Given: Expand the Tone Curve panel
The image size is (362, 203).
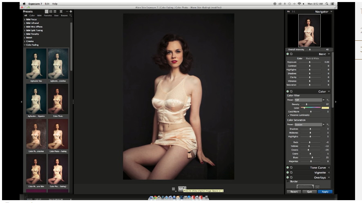Looking at the screenshot, I should [329, 168].
